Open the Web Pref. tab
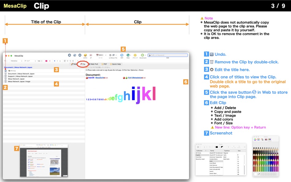Screen dimensions: 291x182 tap(93, 64)
